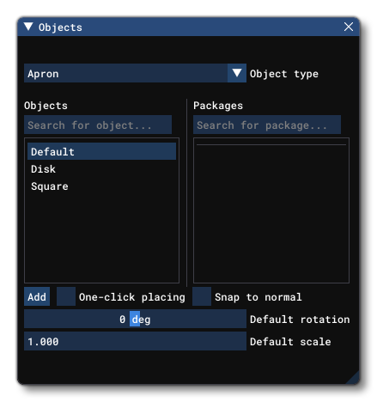377x402 pixels.
Task: Click the Default rotation slider
Action: (135, 319)
